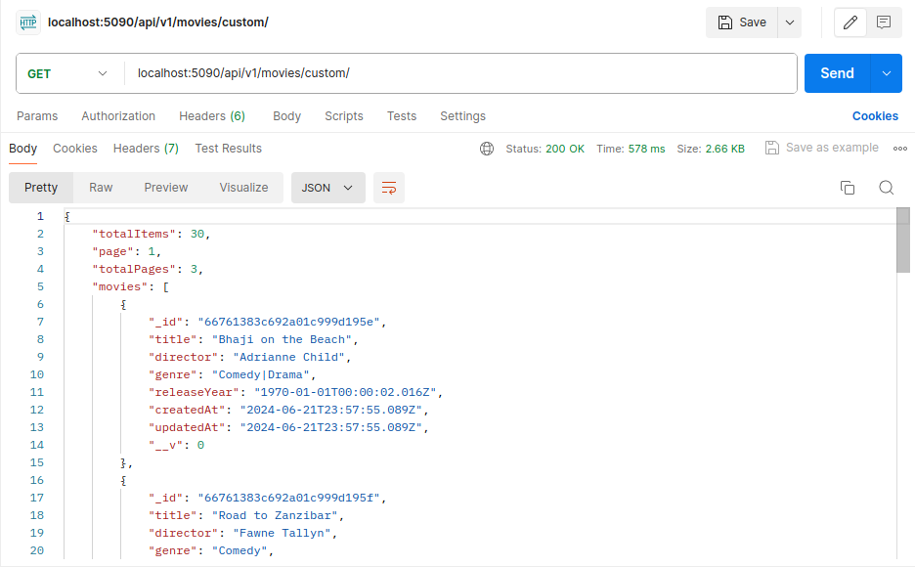Open the GET method dropdown

(67, 74)
